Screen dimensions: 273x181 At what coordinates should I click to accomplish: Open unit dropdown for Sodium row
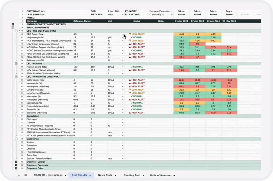[x=123, y=142]
